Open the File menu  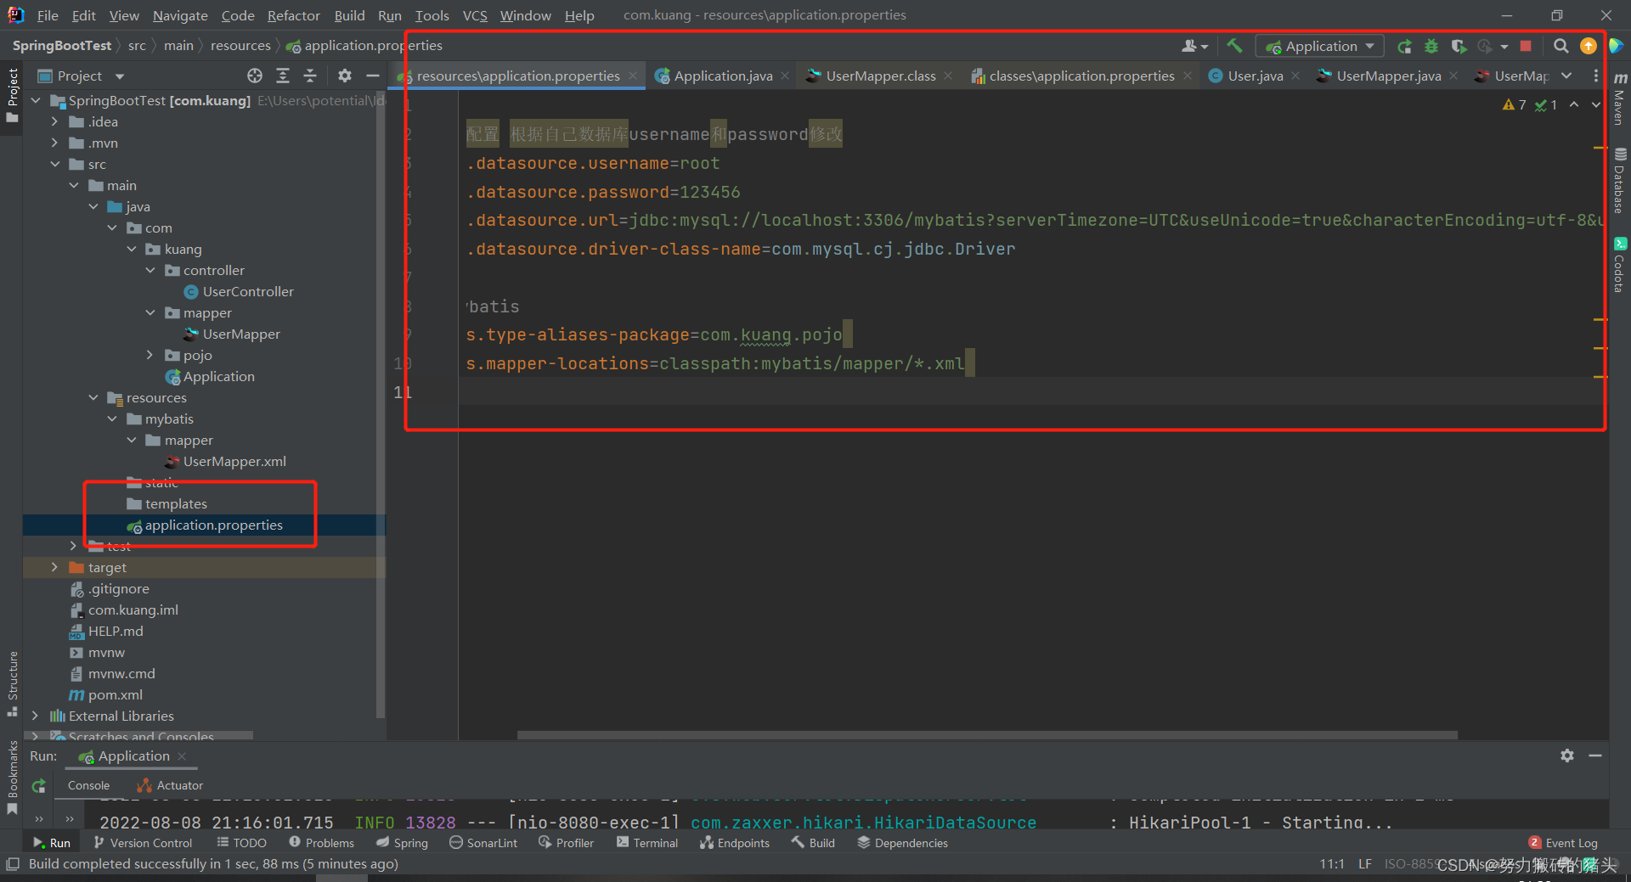click(x=48, y=15)
